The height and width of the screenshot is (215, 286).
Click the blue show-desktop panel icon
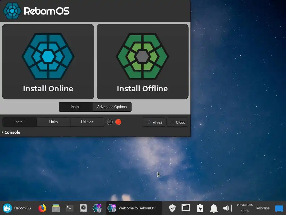tap(279, 208)
